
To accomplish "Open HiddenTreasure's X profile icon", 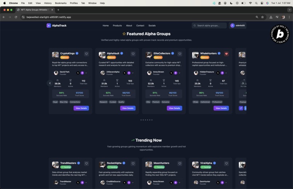I will point(218,73).
